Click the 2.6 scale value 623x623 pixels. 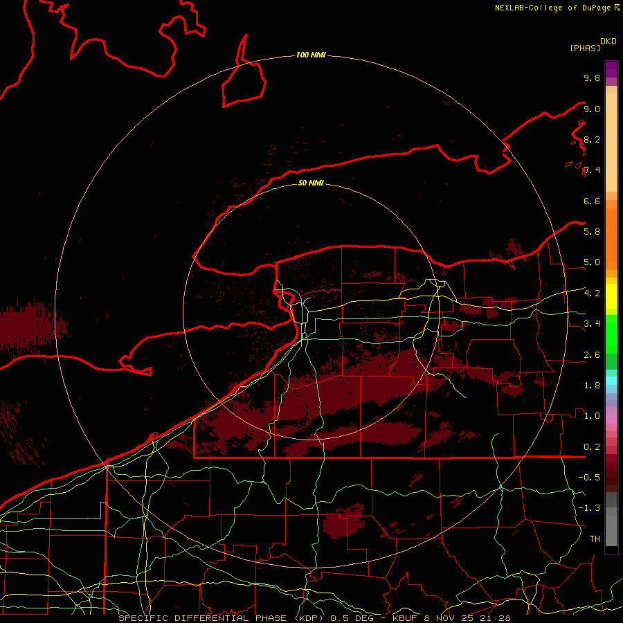coord(592,355)
